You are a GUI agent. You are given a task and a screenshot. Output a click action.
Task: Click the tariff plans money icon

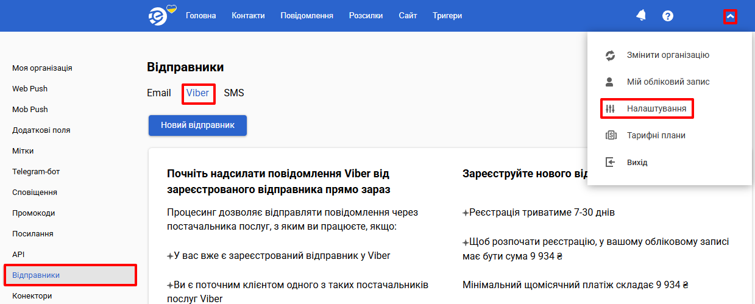611,135
